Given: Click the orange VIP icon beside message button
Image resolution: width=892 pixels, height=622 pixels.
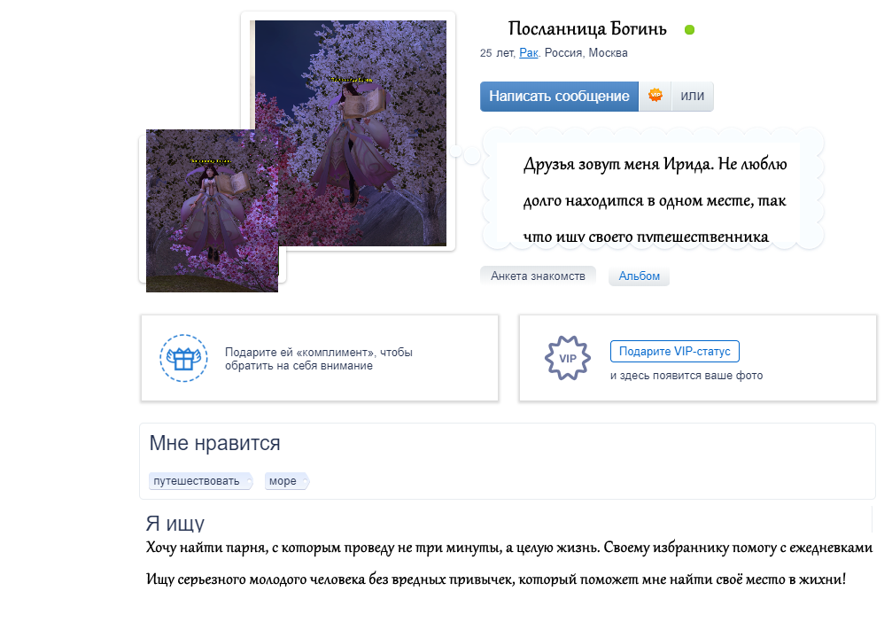Looking at the screenshot, I should coord(655,97).
